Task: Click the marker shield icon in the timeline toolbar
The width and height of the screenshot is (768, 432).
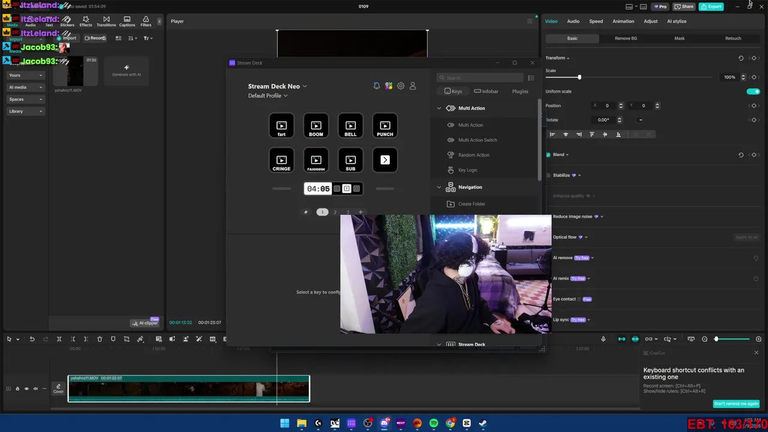Action: pos(113,339)
